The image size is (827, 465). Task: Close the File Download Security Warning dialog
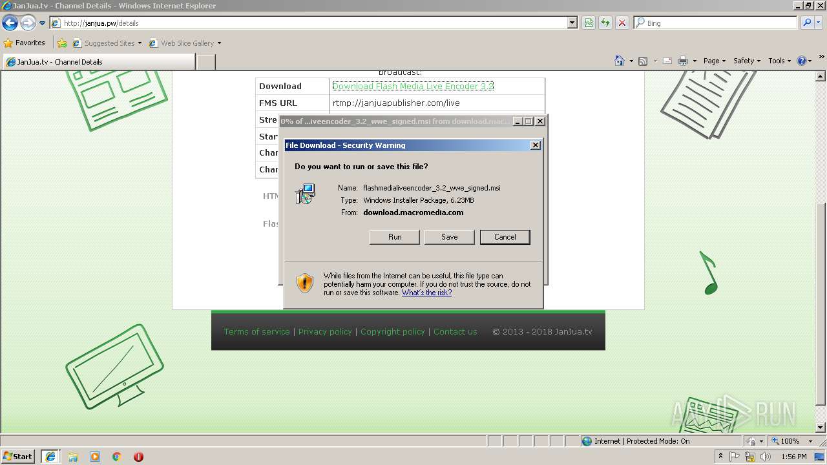click(x=535, y=145)
